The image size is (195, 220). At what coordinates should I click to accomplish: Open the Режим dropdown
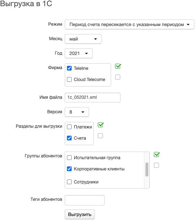(130, 25)
